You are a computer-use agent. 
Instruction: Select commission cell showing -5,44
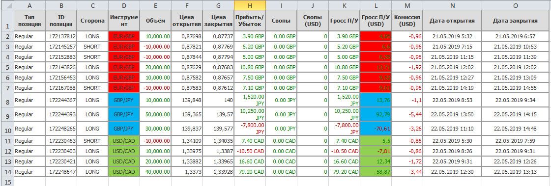click(407, 114)
